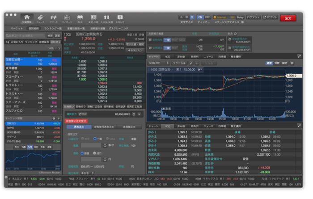
Task: Open the chart interval dropdown
Action: click(x=159, y=63)
